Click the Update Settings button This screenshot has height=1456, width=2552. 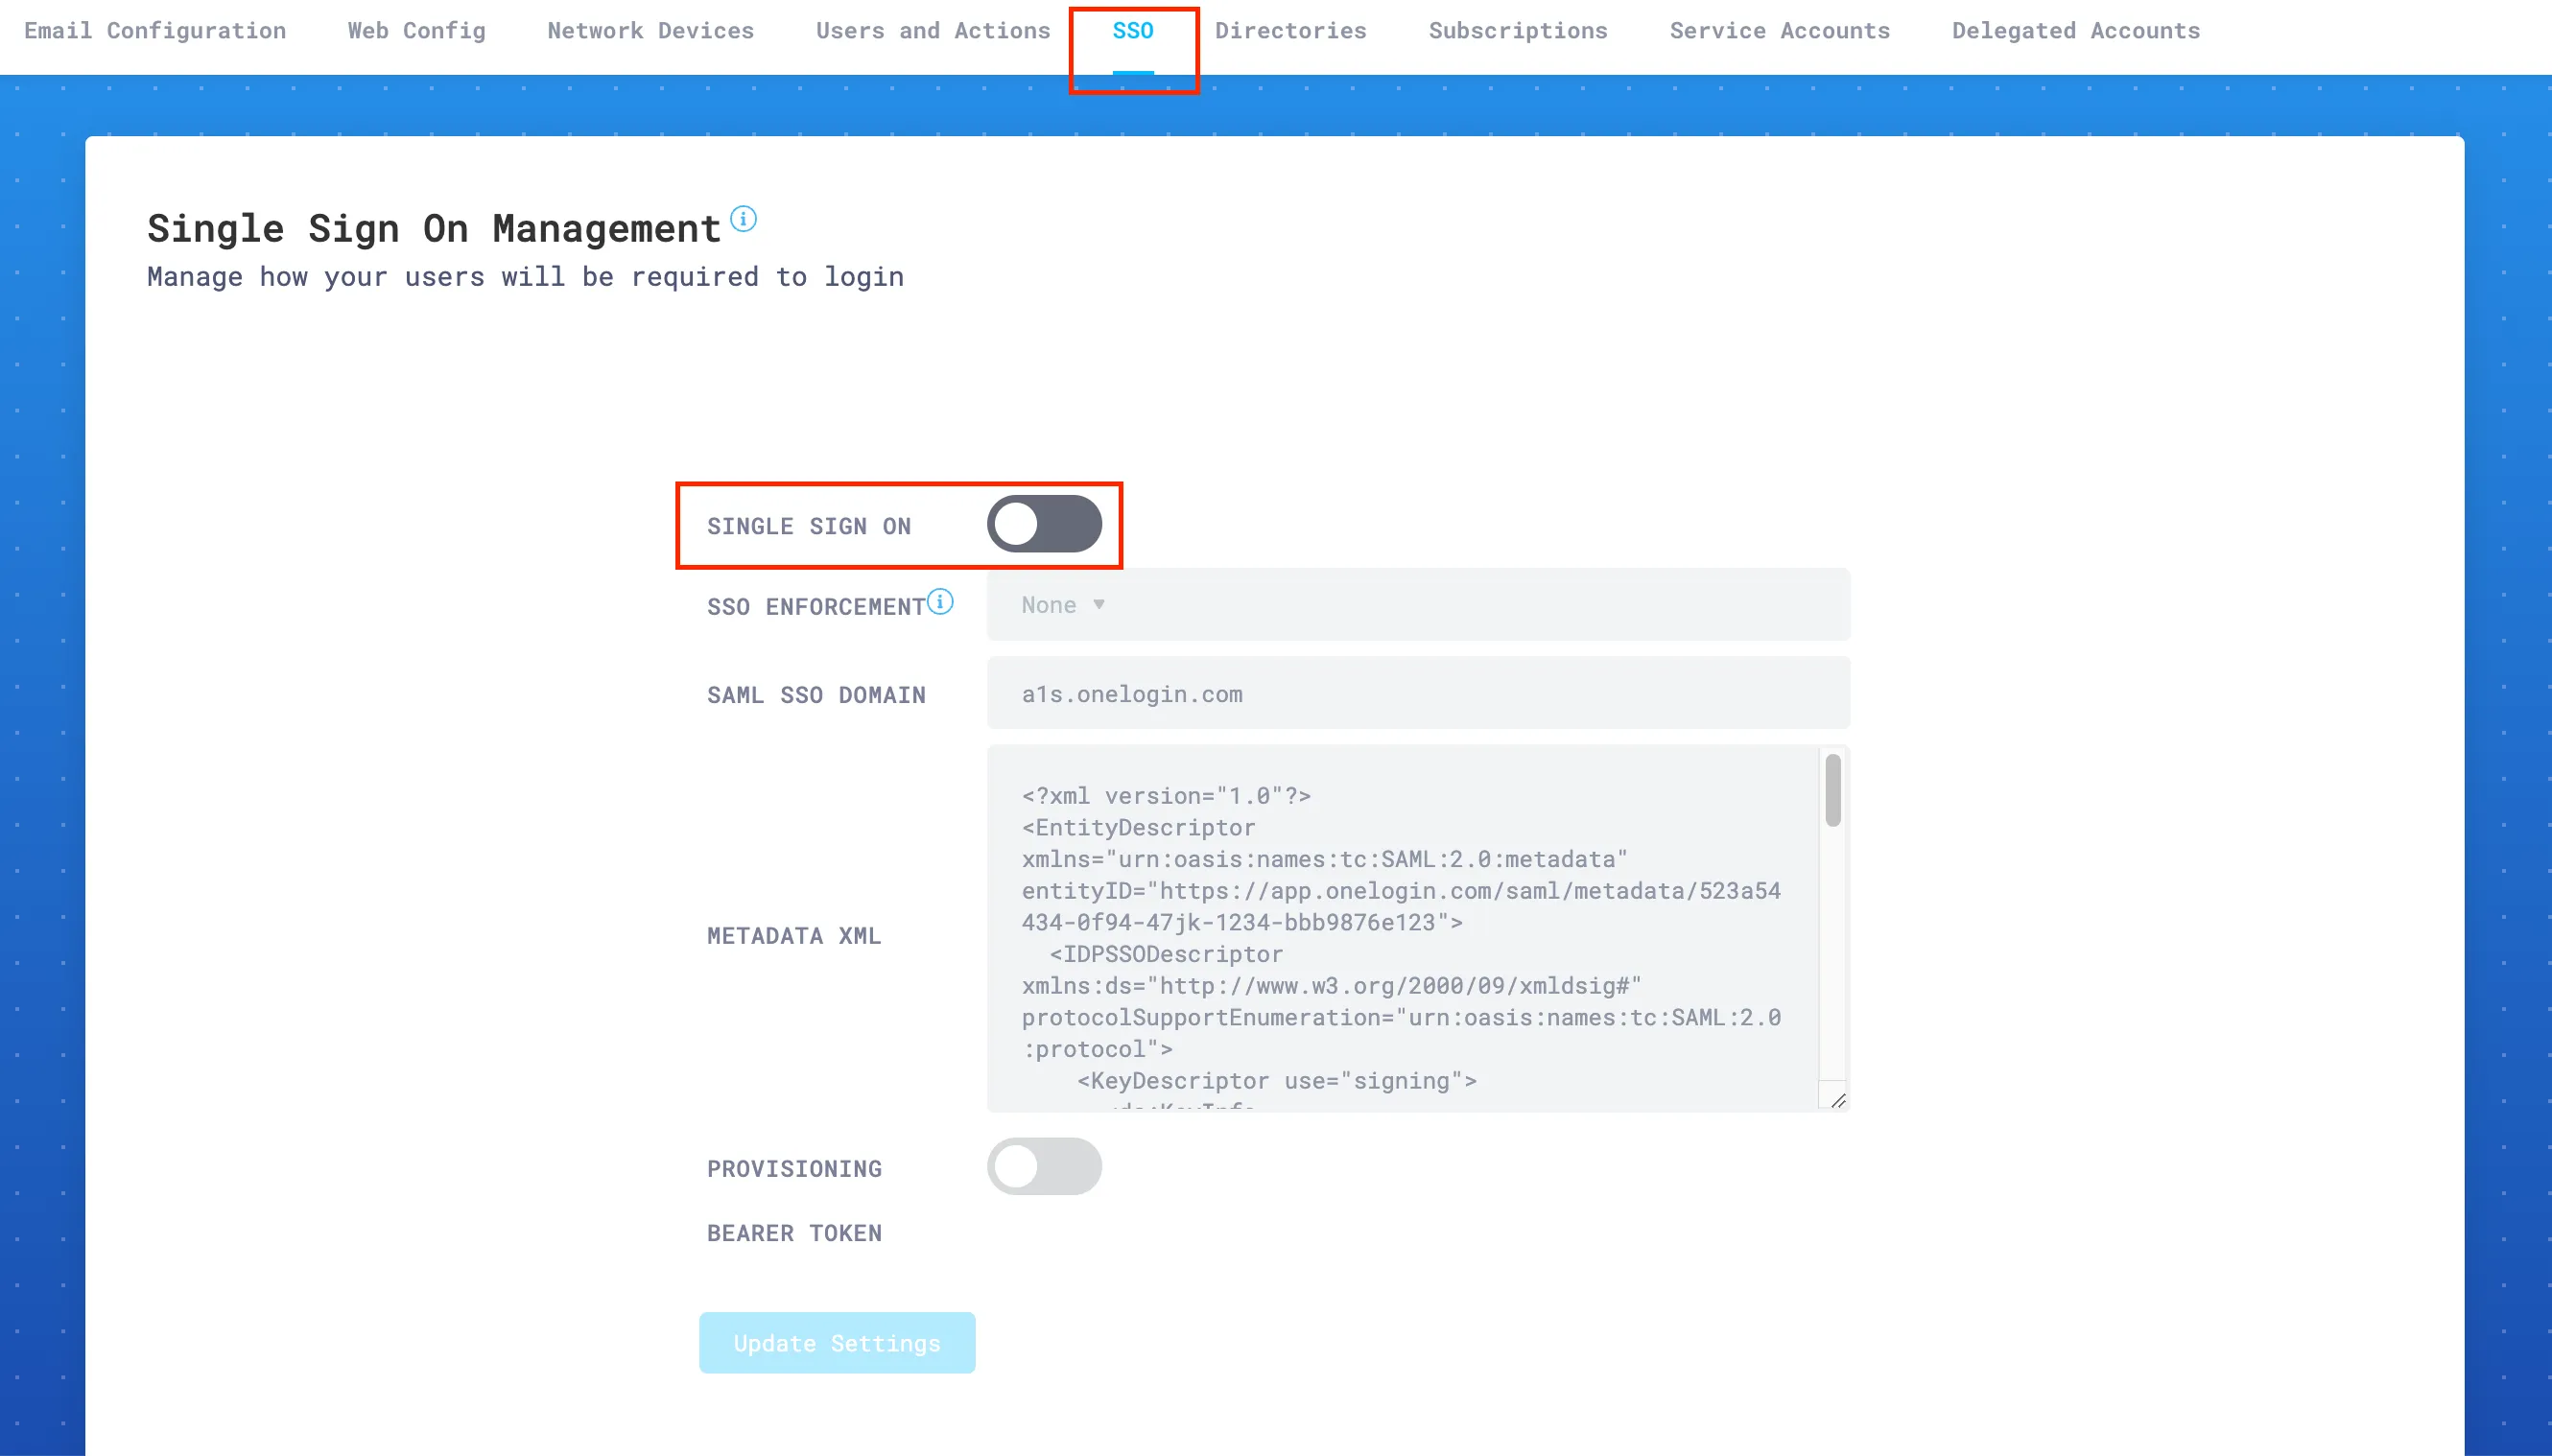[x=836, y=1342]
